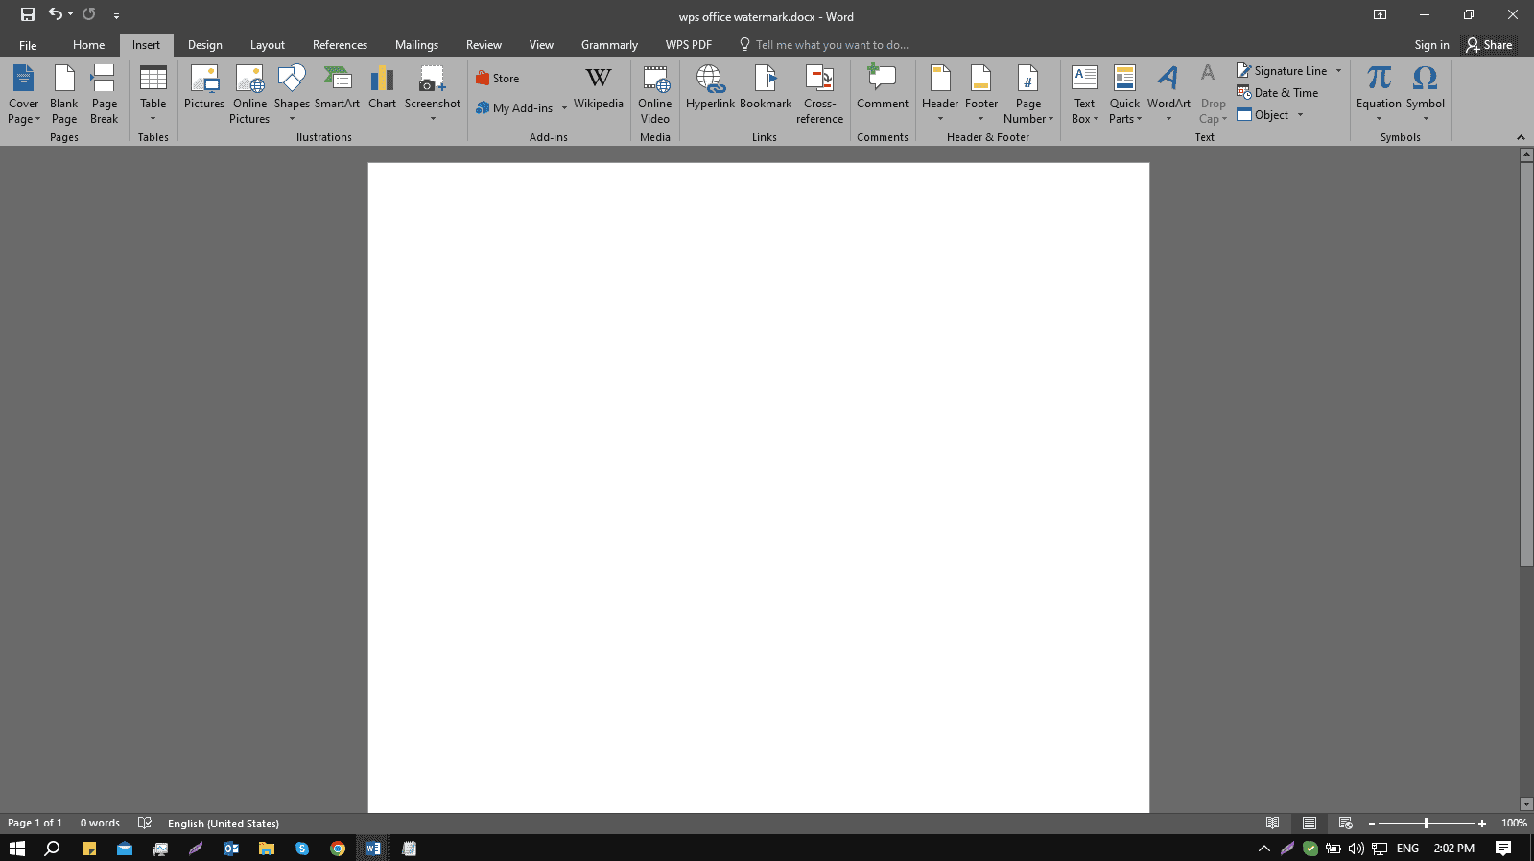Viewport: 1534px width, 861px height.
Task: Check the word count in status bar
Action: click(x=100, y=823)
